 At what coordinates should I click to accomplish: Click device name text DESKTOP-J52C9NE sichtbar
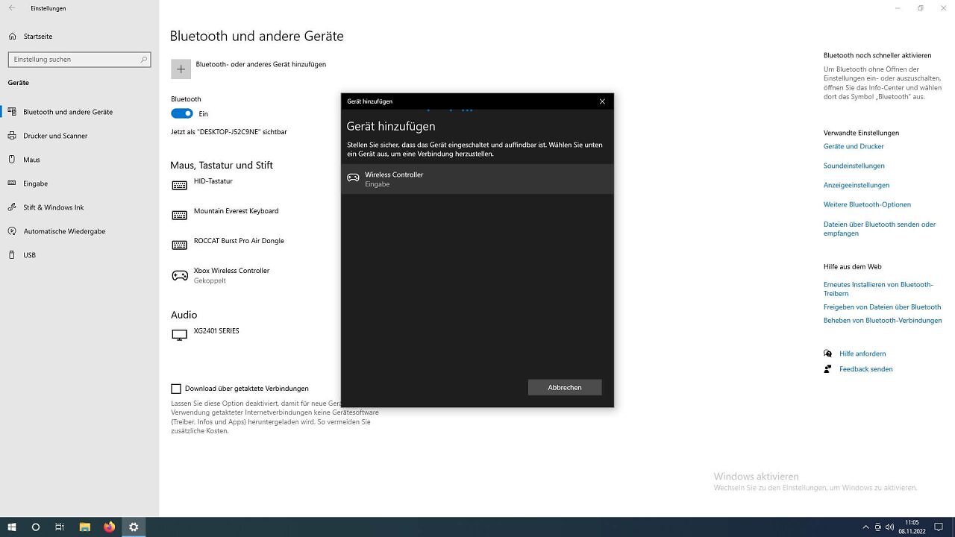click(x=228, y=132)
